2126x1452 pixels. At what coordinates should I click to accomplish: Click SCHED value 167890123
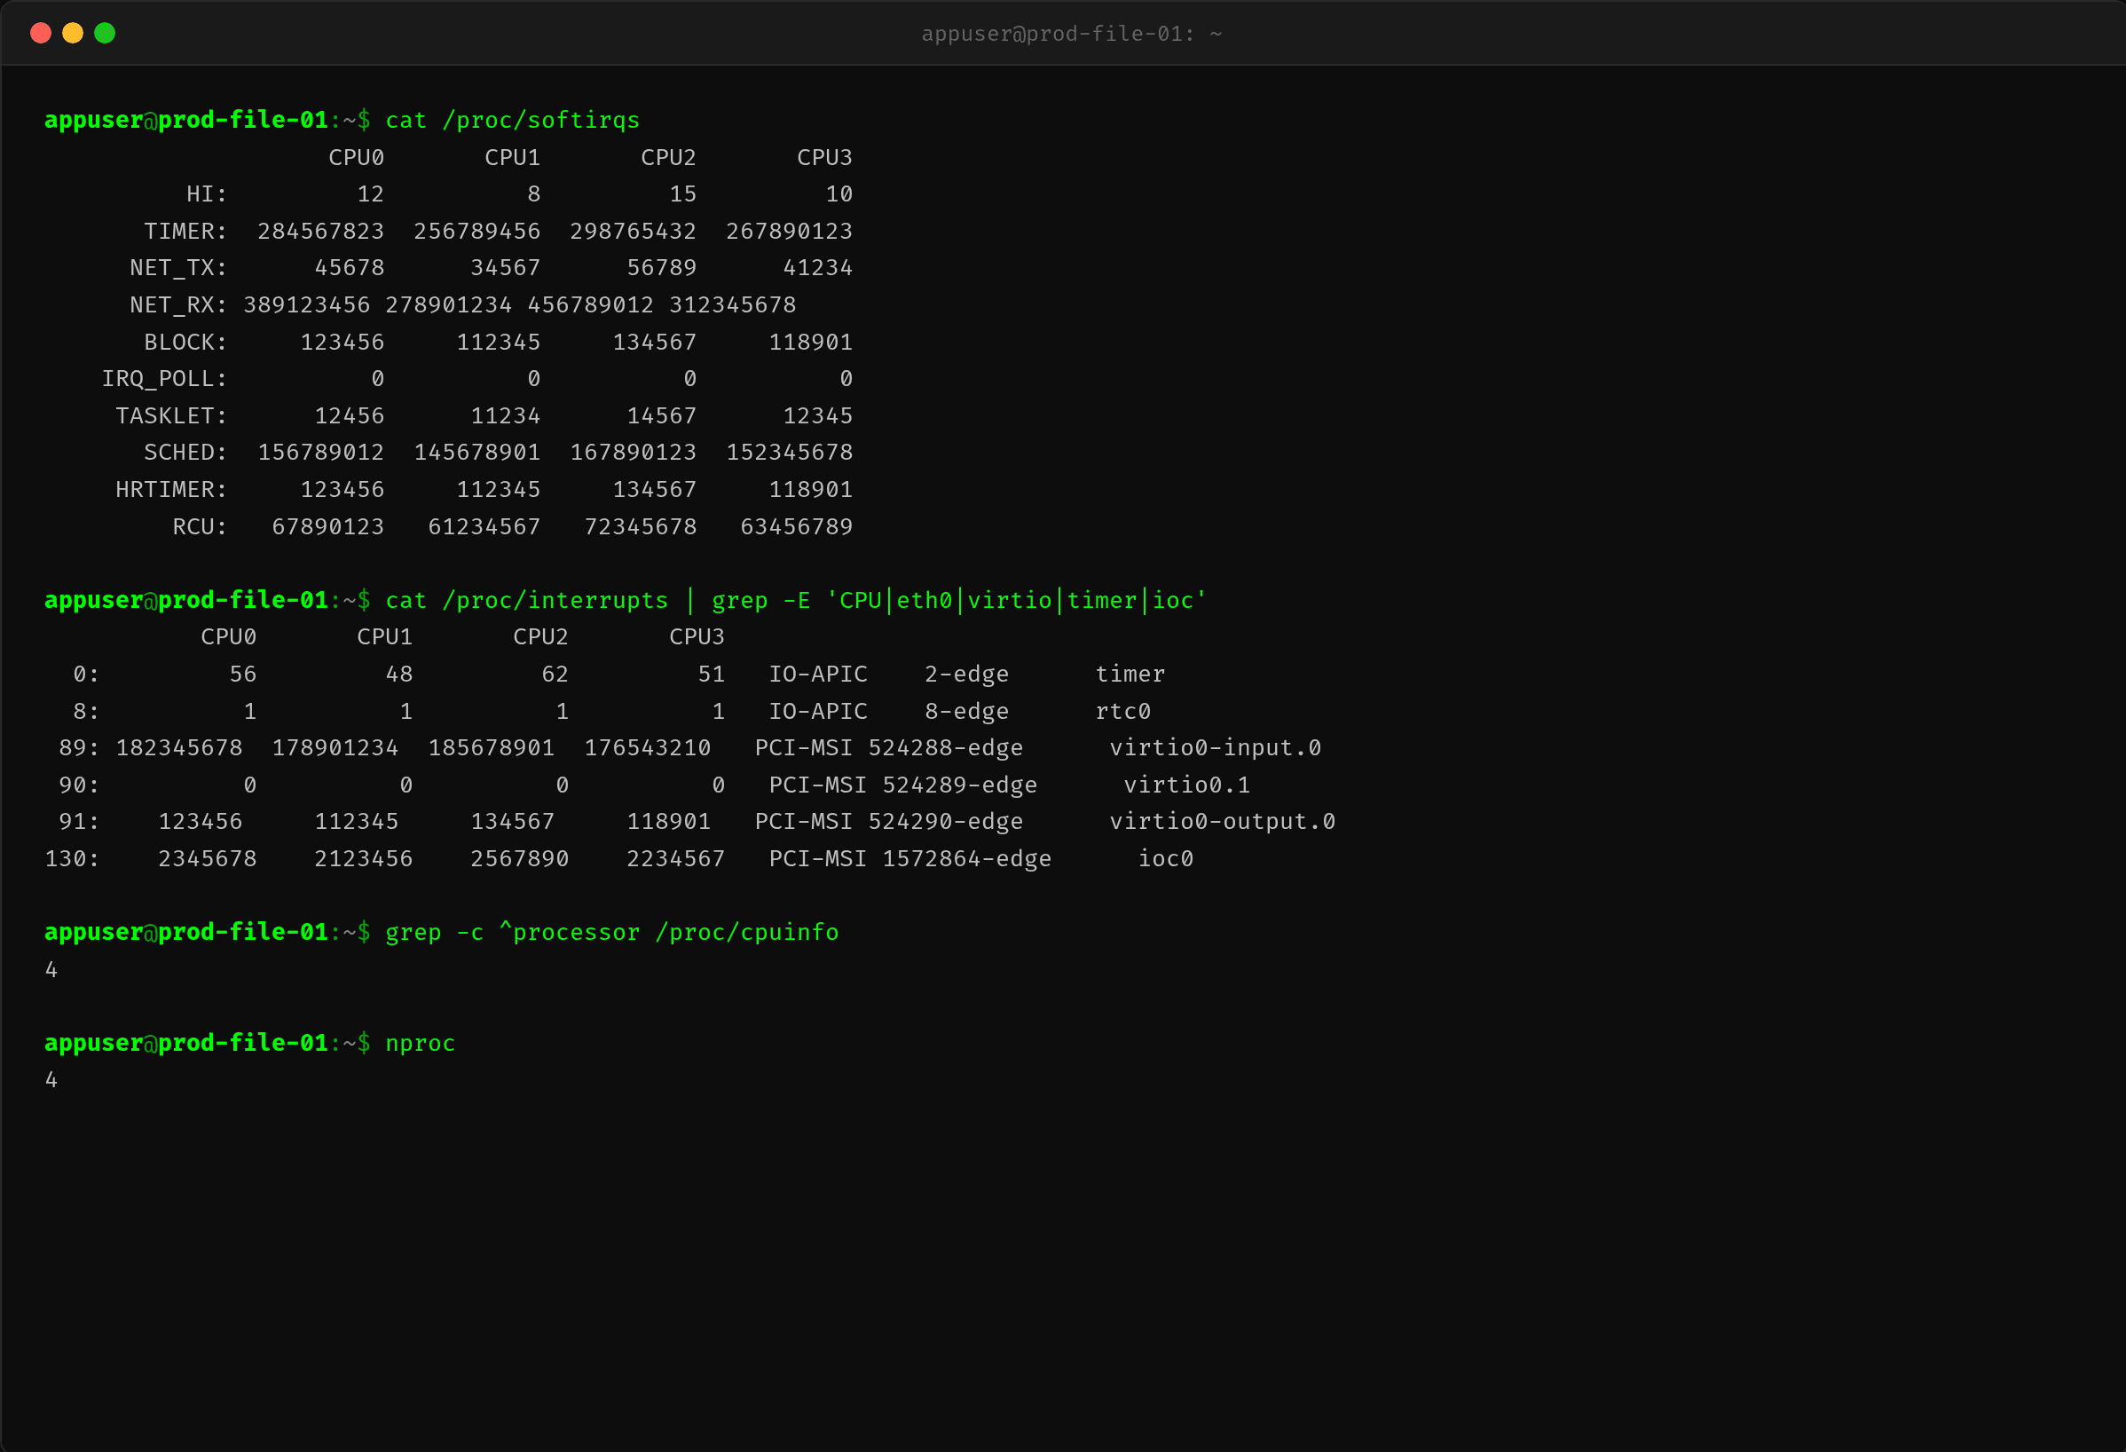[633, 452]
